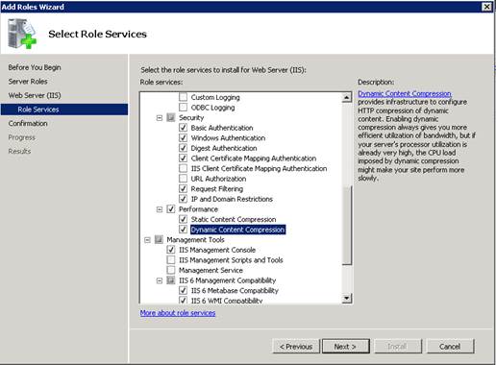Screen dimensions: 496x365
Task: Uncheck Digest Authentication
Action: pos(183,148)
